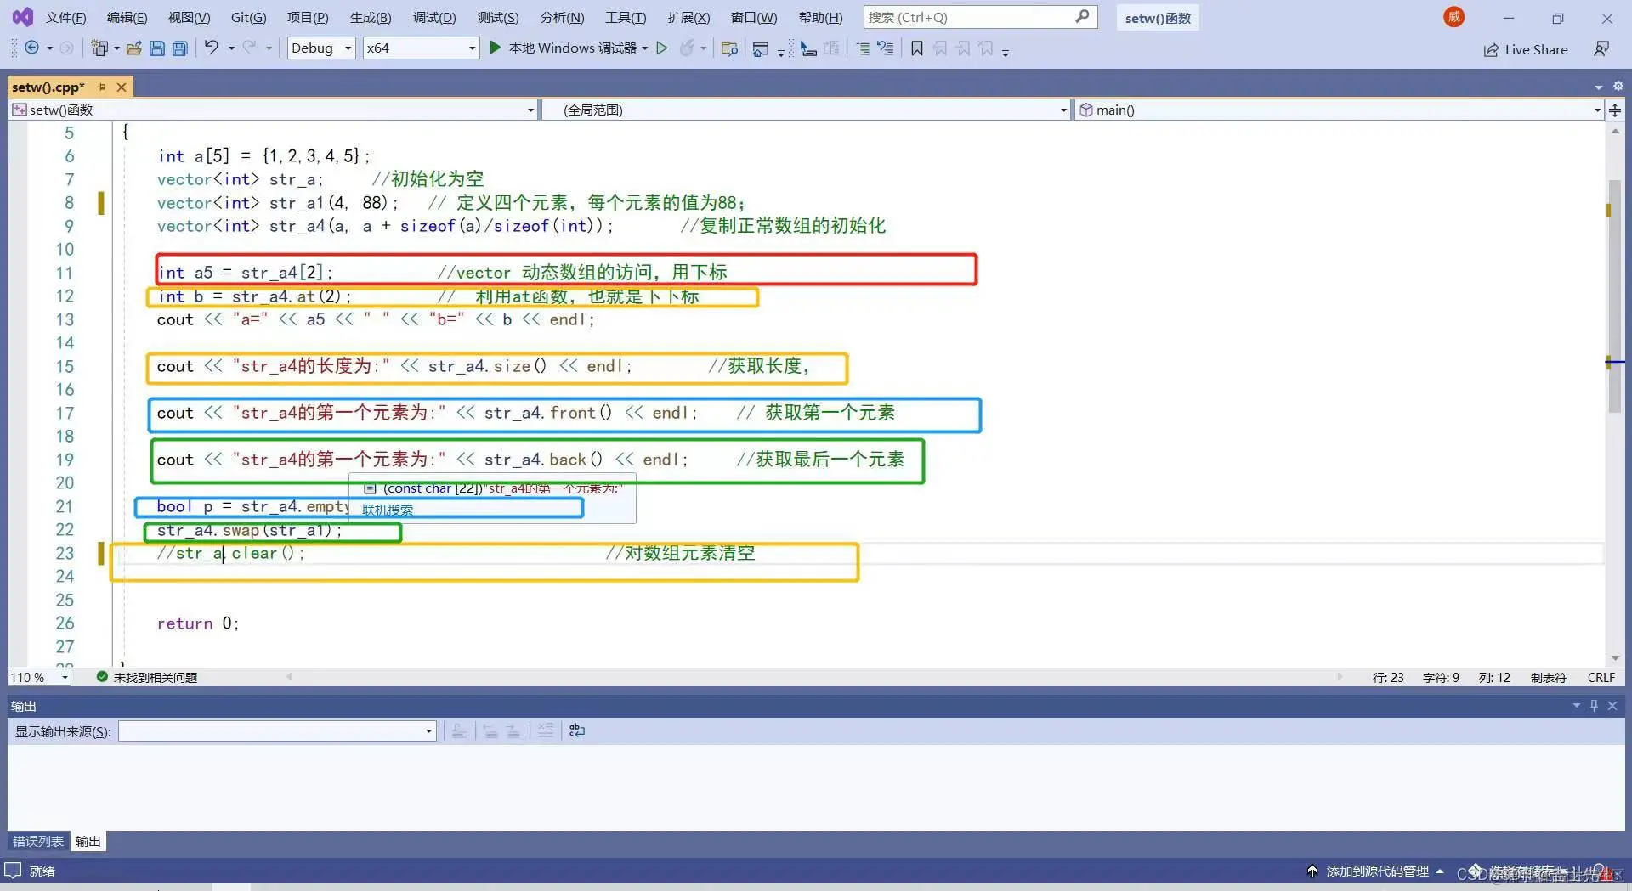Click the search magnifier icon in search box
The width and height of the screenshot is (1632, 891).
click(x=1082, y=16)
